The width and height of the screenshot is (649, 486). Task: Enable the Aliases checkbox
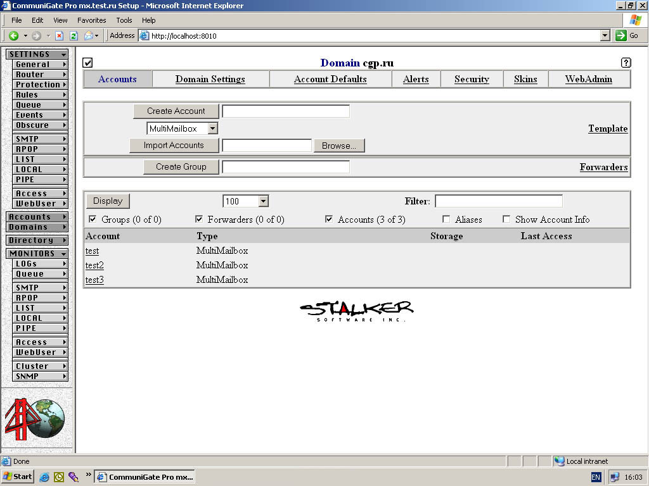tap(446, 219)
